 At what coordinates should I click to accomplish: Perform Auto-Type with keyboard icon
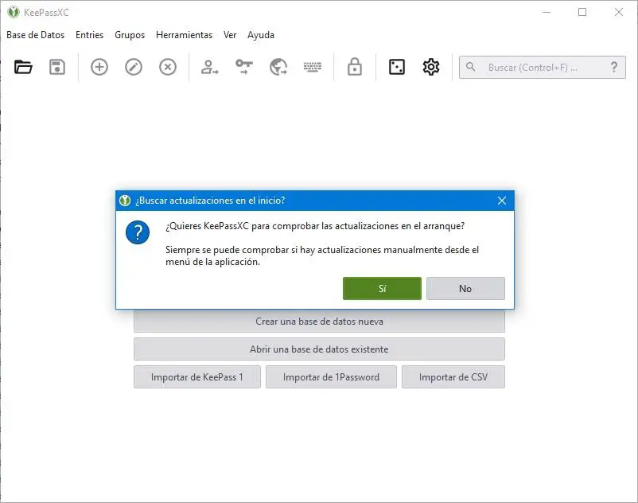click(x=313, y=67)
